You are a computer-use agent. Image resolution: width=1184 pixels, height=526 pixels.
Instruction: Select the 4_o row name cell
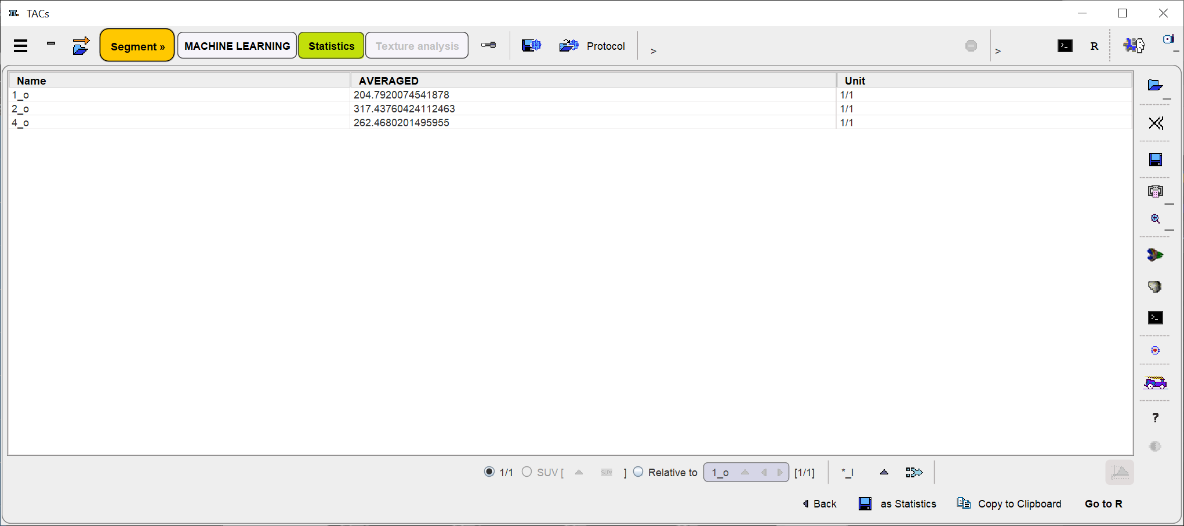(180, 122)
